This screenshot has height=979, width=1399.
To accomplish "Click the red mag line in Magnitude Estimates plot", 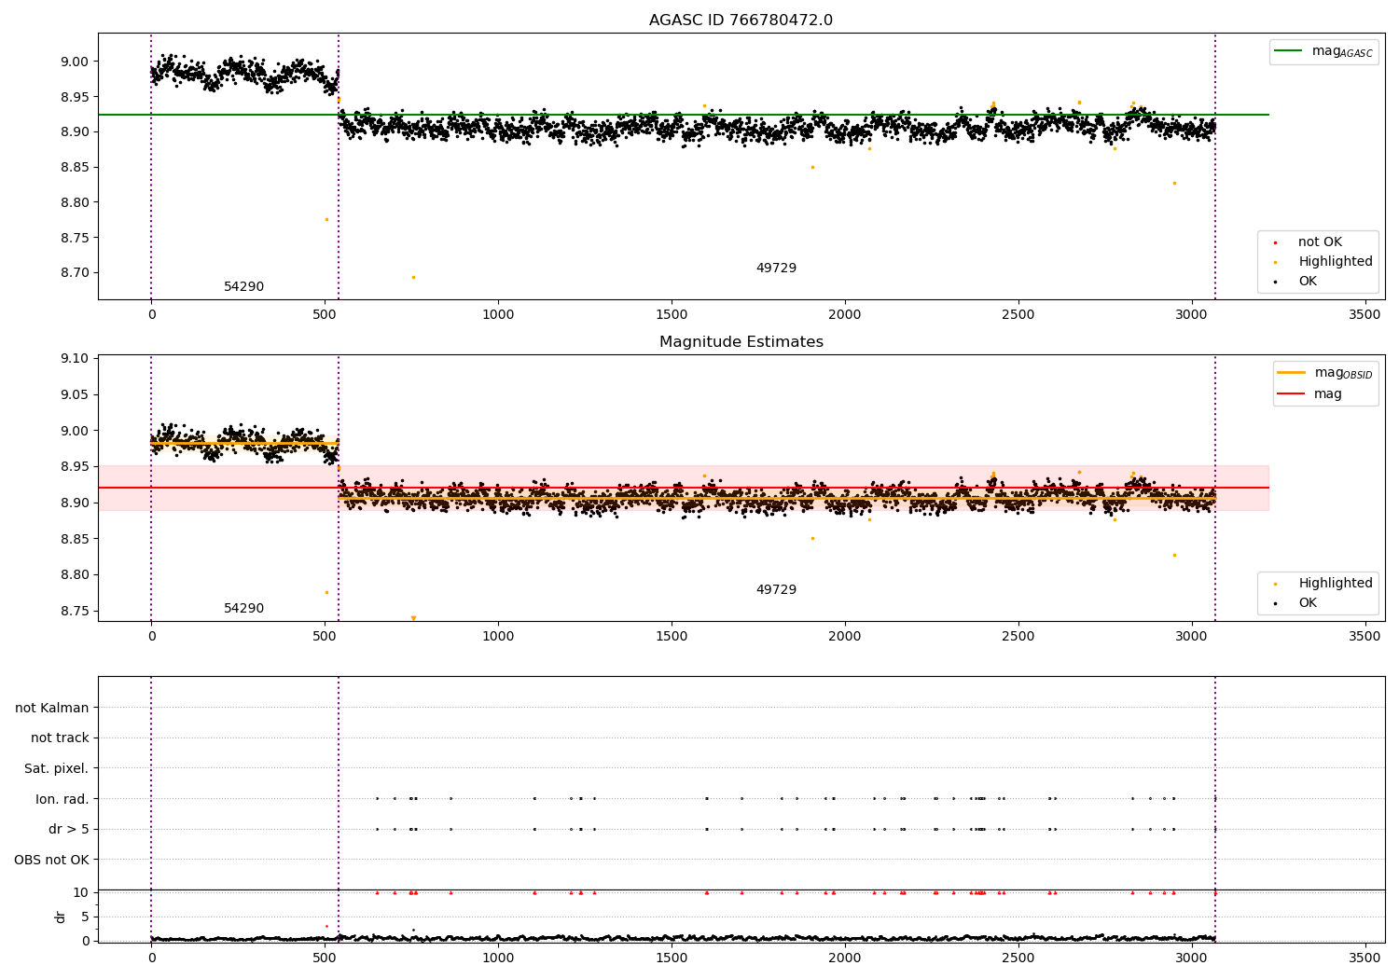I will (x=683, y=488).
